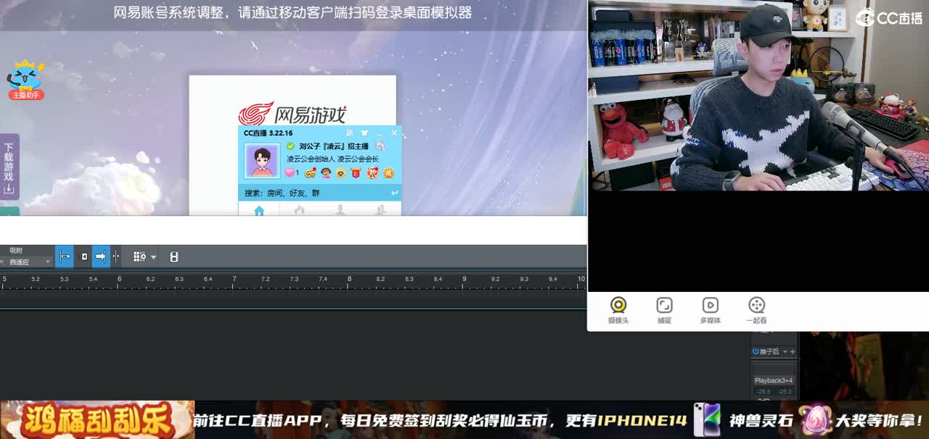The height and width of the screenshot is (439, 929).
Task: Click the gold diamond shield badge
Action: 340,172
